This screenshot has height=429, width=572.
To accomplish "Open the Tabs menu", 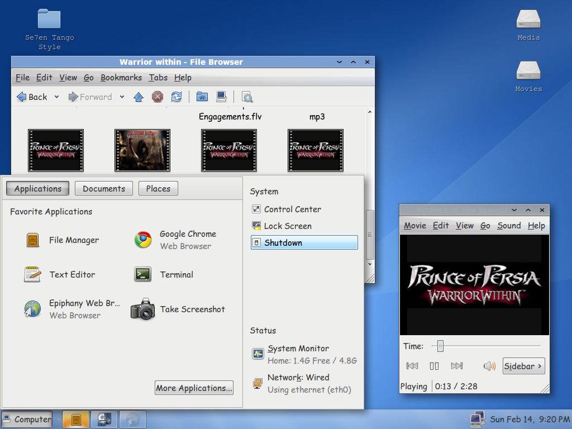I will 158,78.
